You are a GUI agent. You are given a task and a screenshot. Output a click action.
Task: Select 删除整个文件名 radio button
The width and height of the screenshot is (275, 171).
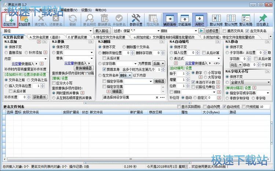pyautogui.click(x=124, y=47)
